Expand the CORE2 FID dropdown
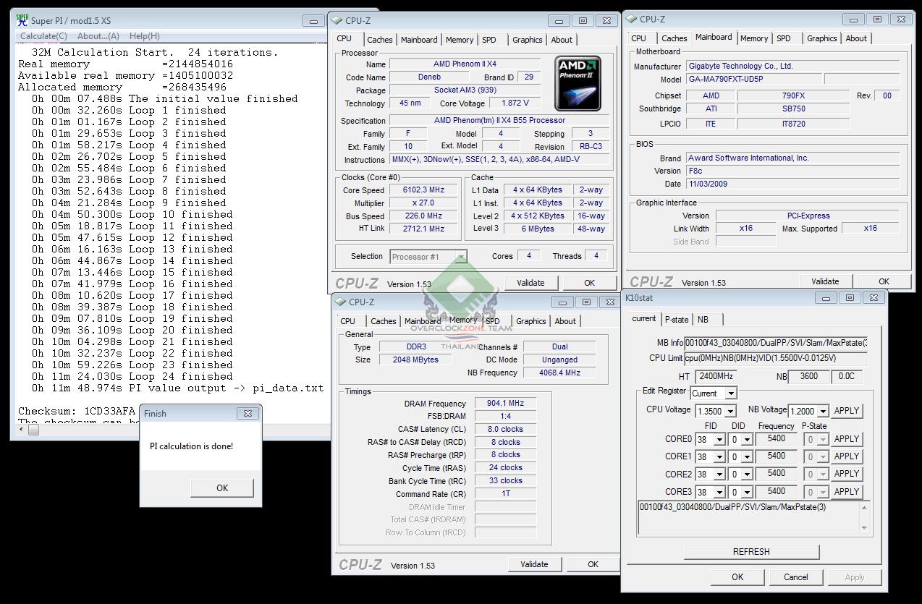The height and width of the screenshot is (604, 922). [719, 475]
